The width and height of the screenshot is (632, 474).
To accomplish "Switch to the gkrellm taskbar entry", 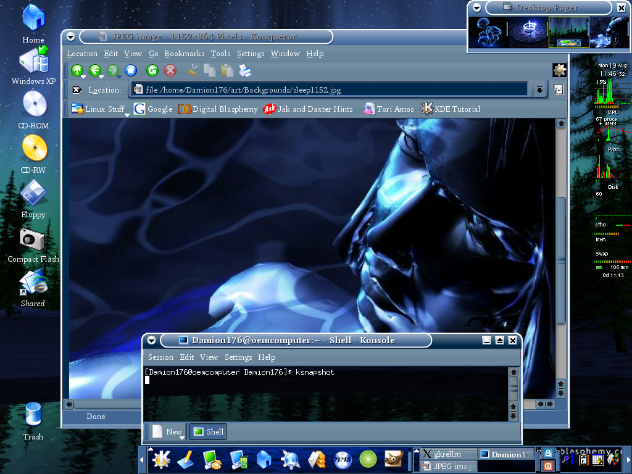I will coord(449,454).
